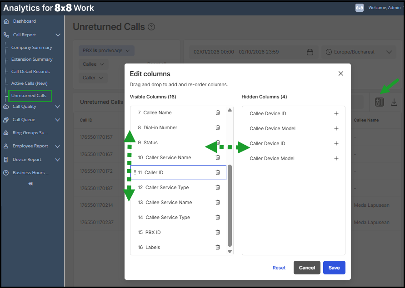Viewport: 405px width, 288px height.
Task: Close the Edit columns dialog
Action: pyautogui.click(x=341, y=73)
